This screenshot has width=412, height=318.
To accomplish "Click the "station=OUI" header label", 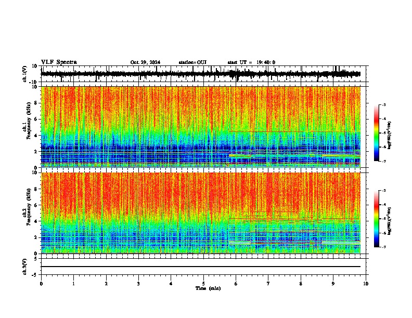I will [x=192, y=62].
